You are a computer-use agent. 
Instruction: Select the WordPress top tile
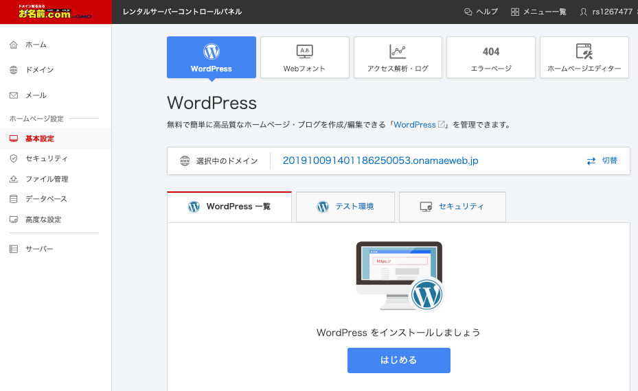click(212, 58)
